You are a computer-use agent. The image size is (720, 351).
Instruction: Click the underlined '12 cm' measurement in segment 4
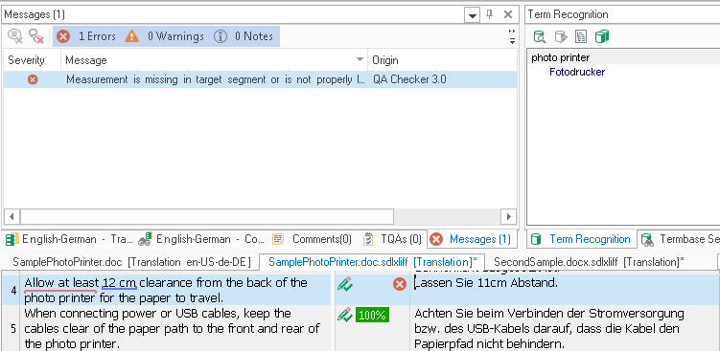pos(120,283)
